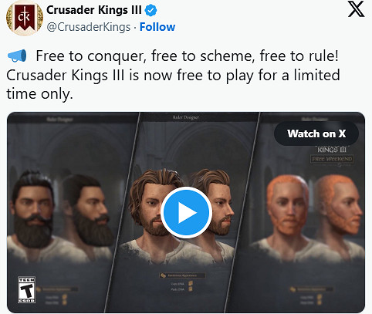The image size is (372, 314).
Task: Click the blue verified badge next to Crusader Kings III
Action: 150,10
